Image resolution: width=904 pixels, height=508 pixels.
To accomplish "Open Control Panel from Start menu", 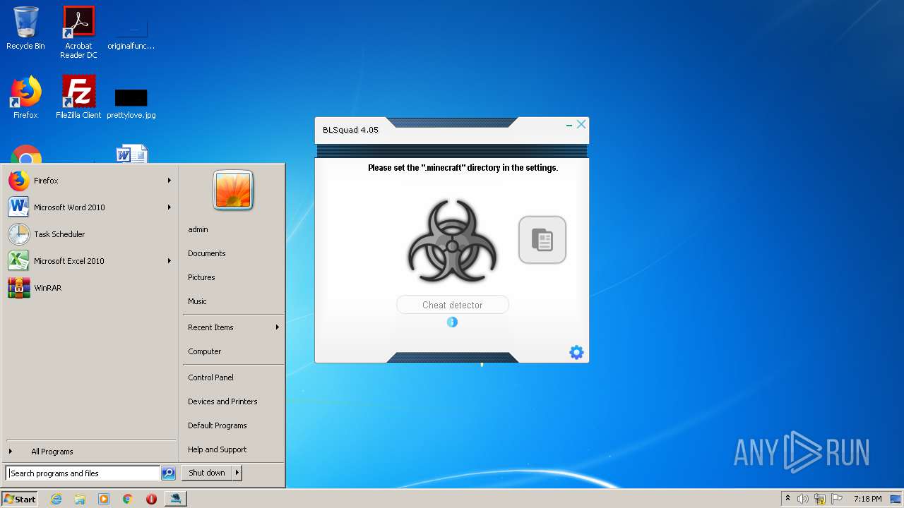I will (x=210, y=377).
